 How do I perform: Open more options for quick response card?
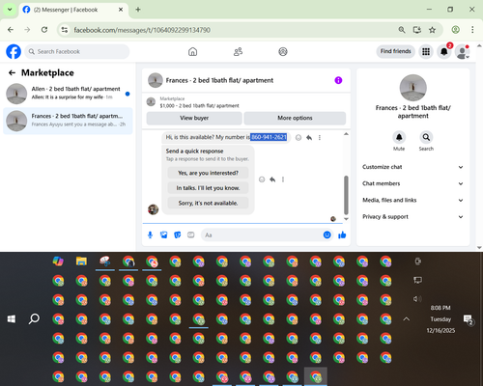[x=283, y=179]
